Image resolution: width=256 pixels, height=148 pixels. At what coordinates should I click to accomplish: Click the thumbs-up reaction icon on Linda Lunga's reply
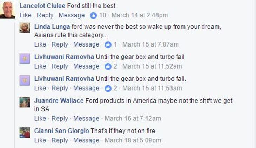click(108, 44)
